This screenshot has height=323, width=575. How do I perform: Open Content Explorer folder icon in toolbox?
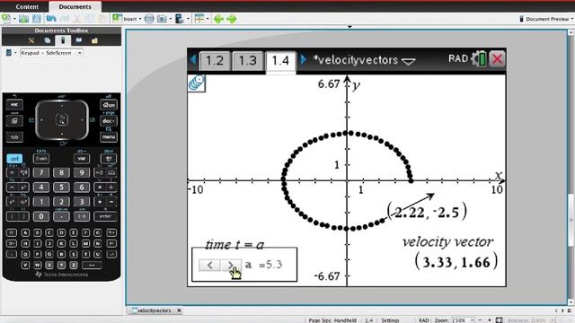(x=94, y=40)
